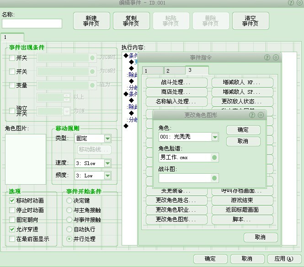This screenshot has height=267, width=304.
Task: Select event page tab 1
Action: click(x=12, y=37)
